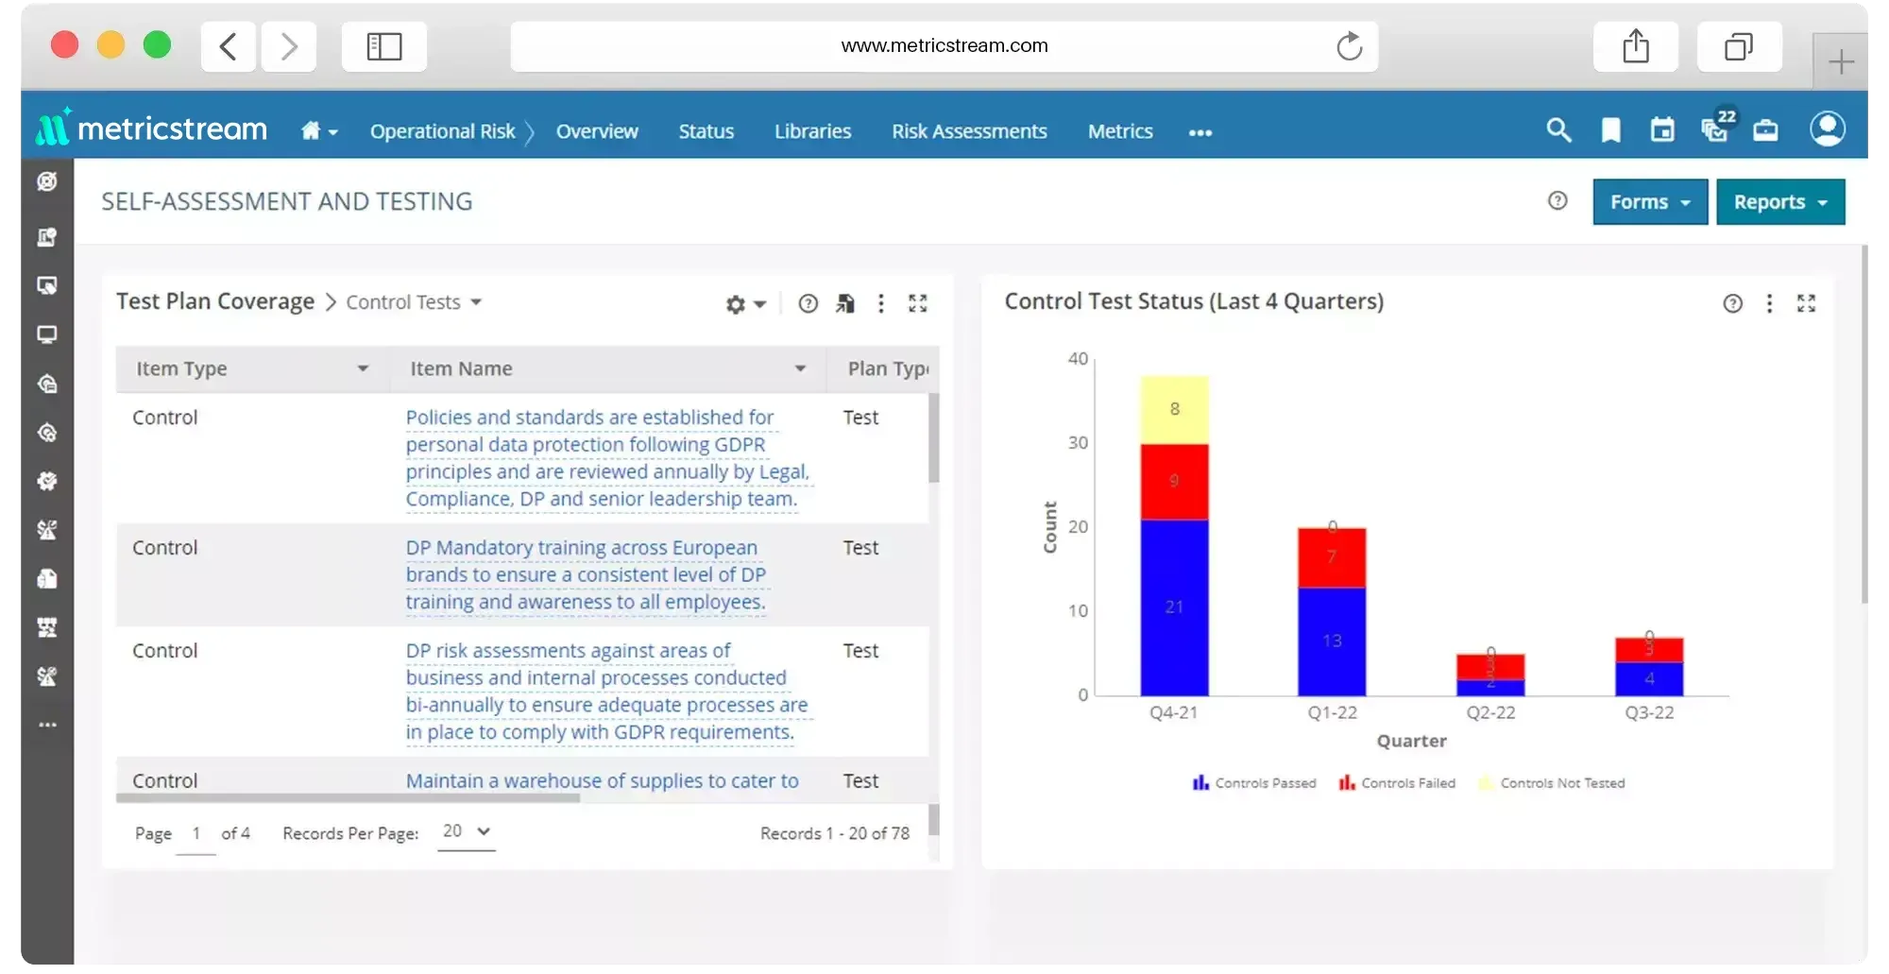
Task: Click Test Plan Coverage breadcrumb title
Action: 215,301
